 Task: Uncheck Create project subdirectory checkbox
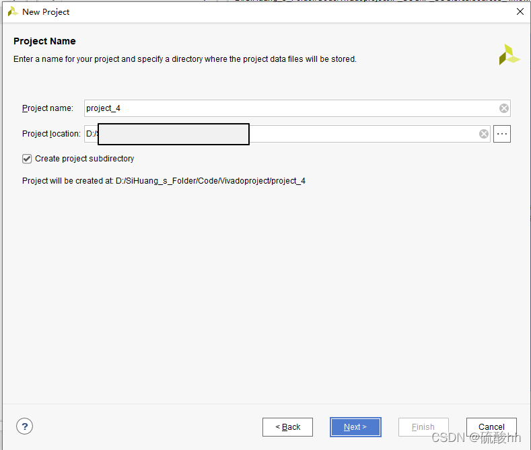(27, 159)
